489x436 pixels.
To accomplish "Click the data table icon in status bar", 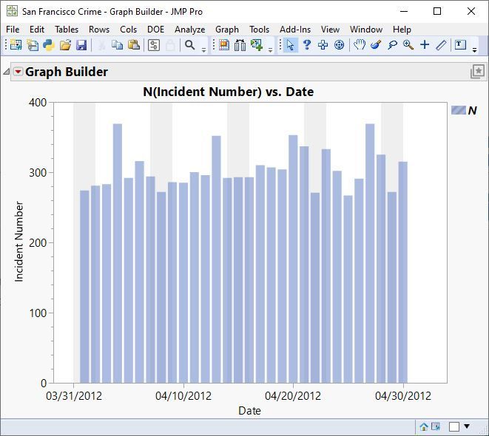I will 435,426.
